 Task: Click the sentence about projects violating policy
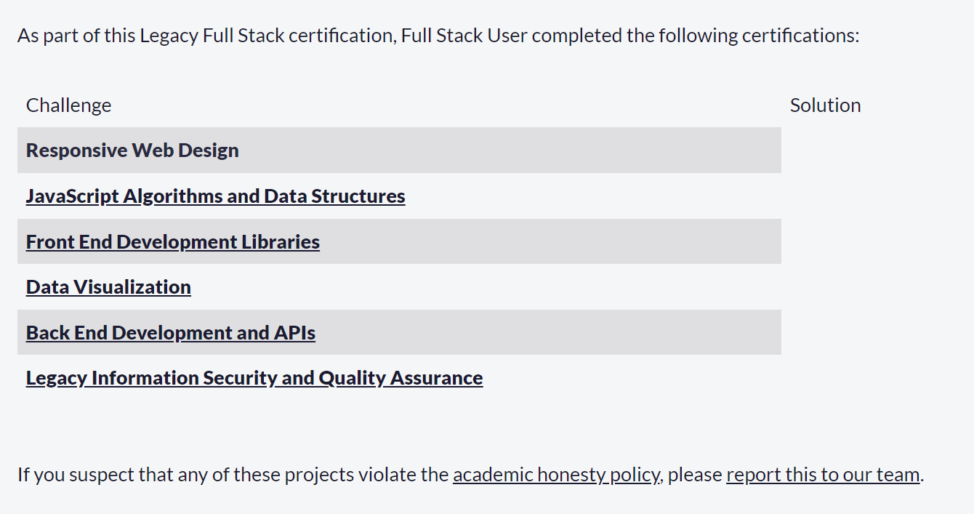[x=233, y=474]
